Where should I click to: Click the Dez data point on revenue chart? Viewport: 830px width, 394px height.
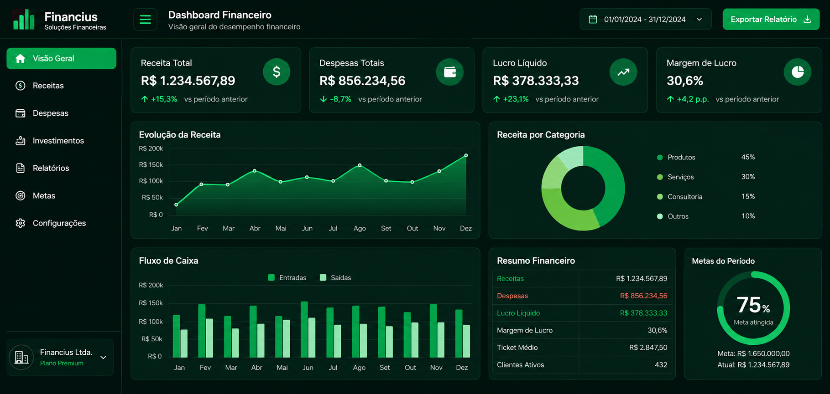click(466, 155)
